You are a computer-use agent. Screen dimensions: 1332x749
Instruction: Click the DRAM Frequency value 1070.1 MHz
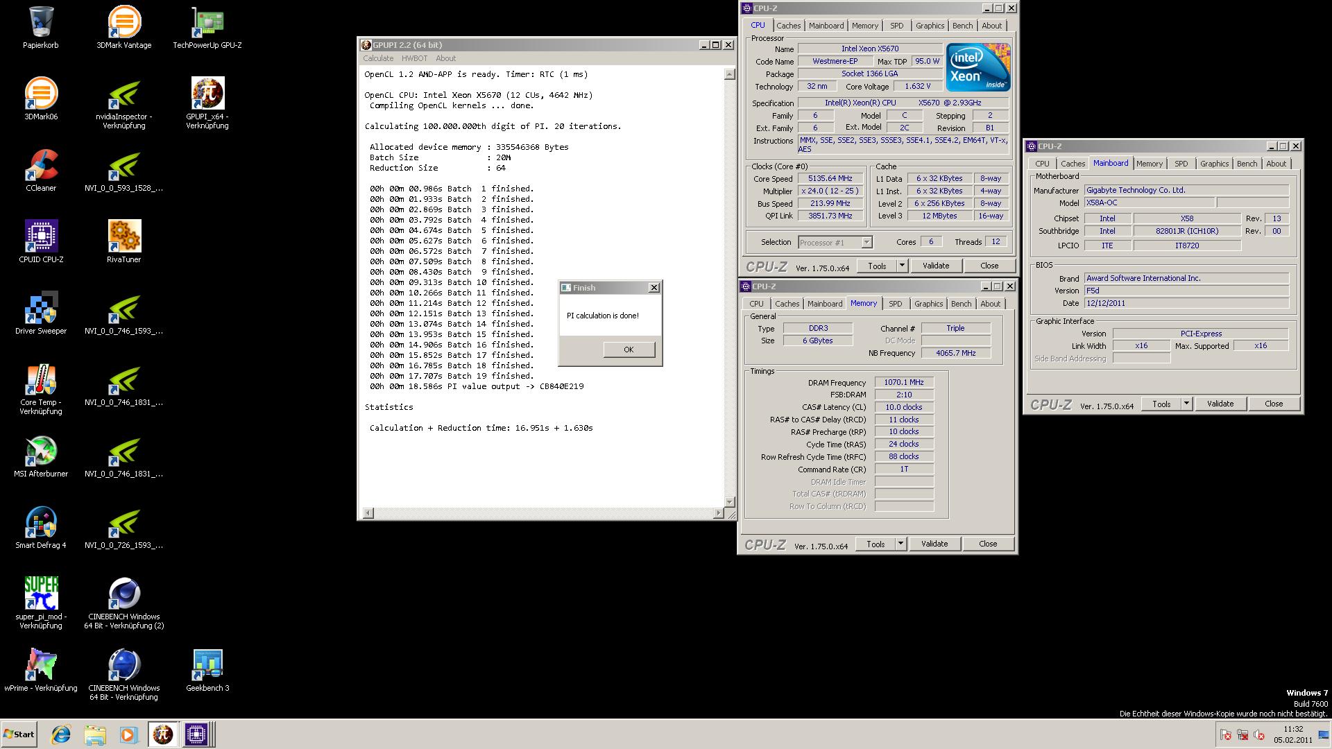903,382
